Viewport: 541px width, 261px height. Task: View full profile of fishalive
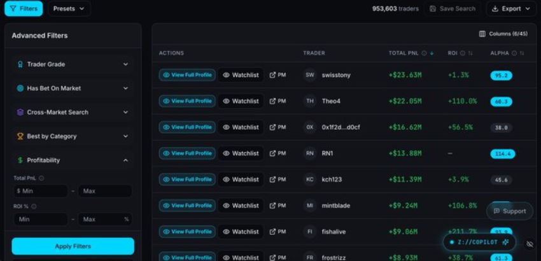[x=187, y=232]
